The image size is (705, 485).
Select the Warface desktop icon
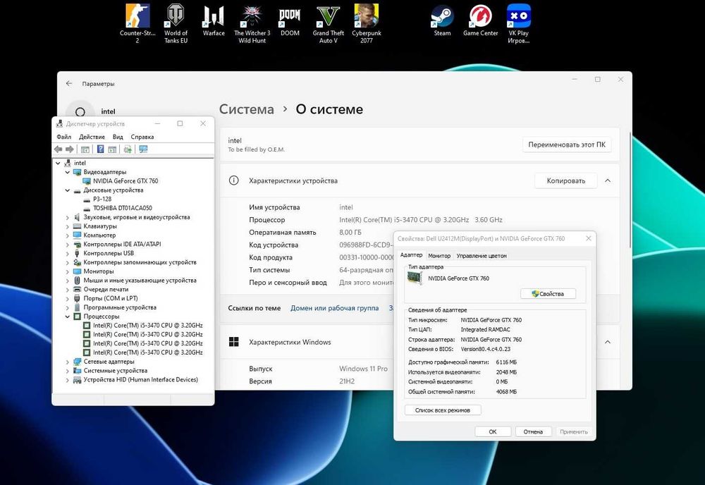point(214,20)
